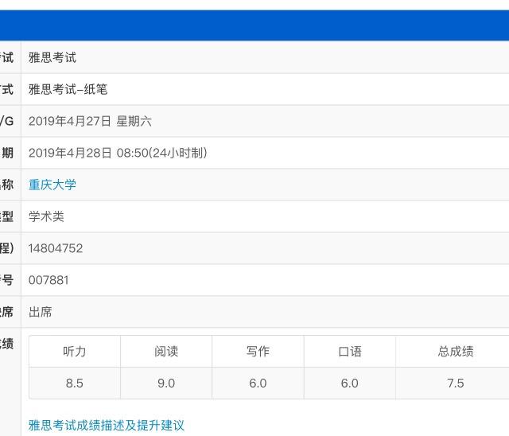509x436 pixels.
Task: Open 雅思考试成绩描述及提升建议 link
Action: (x=107, y=425)
